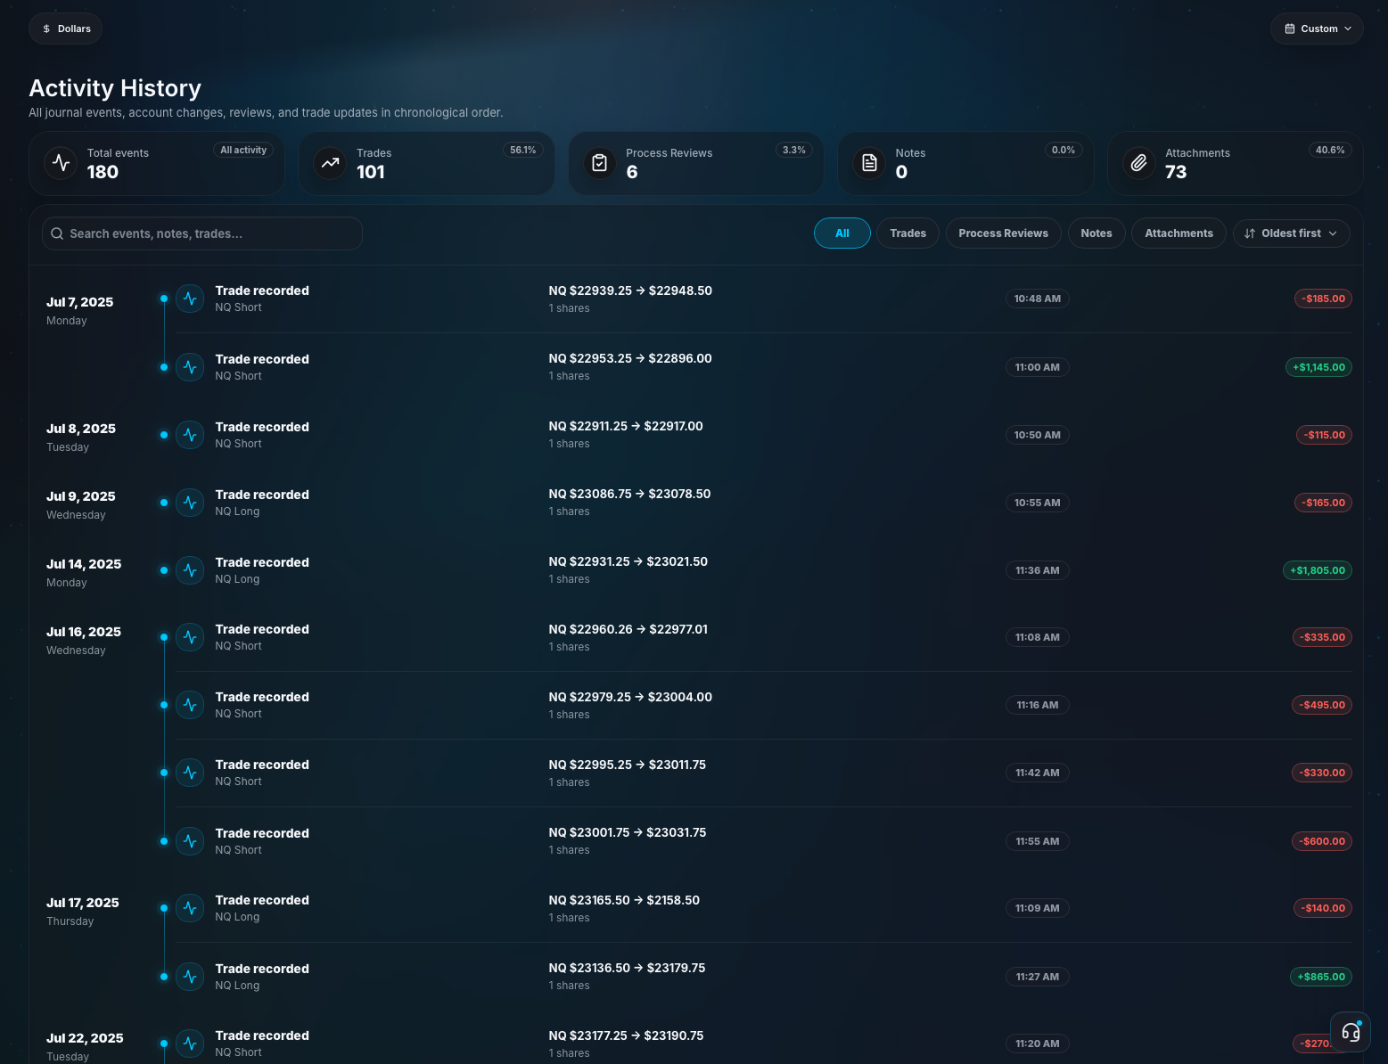This screenshot has width=1388, height=1064.
Task: Click pulse icon of 11:08 AM trade
Action: point(190,637)
